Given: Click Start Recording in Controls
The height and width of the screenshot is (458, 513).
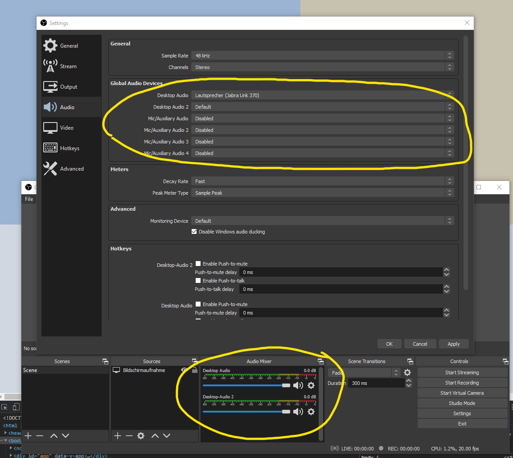Looking at the screenshot, I should click(x=462, y=382).
